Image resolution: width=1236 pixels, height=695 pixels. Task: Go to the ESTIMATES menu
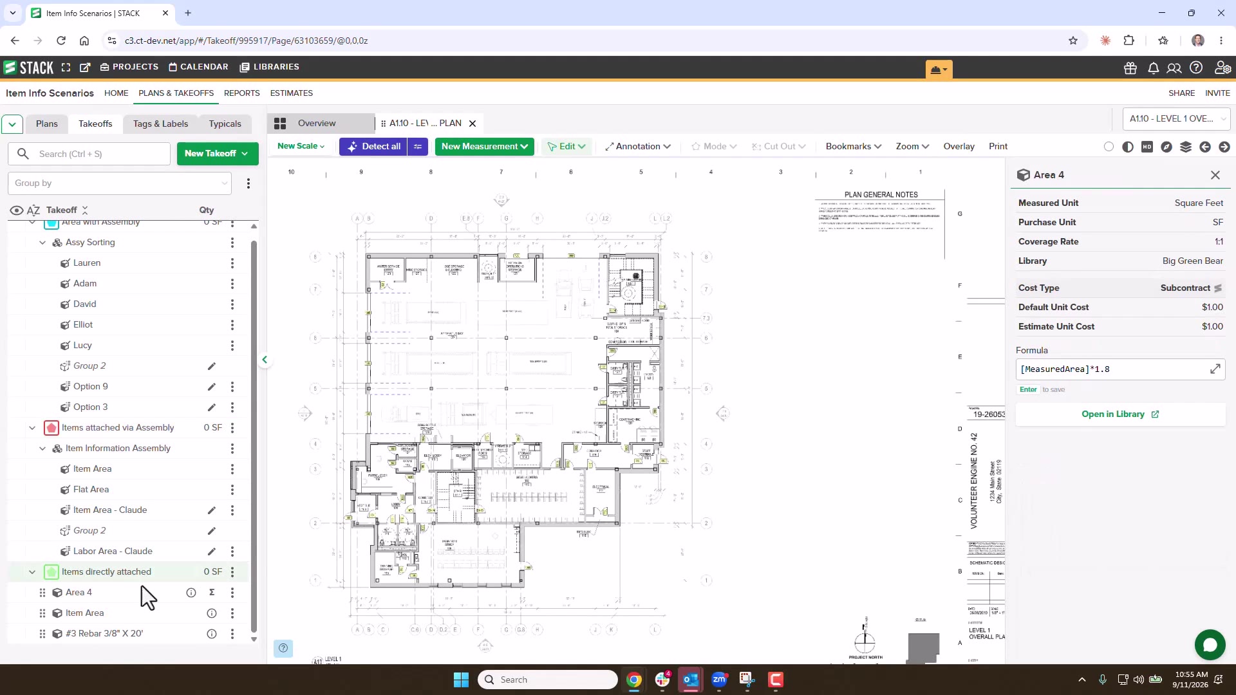[x=292, y=93]
